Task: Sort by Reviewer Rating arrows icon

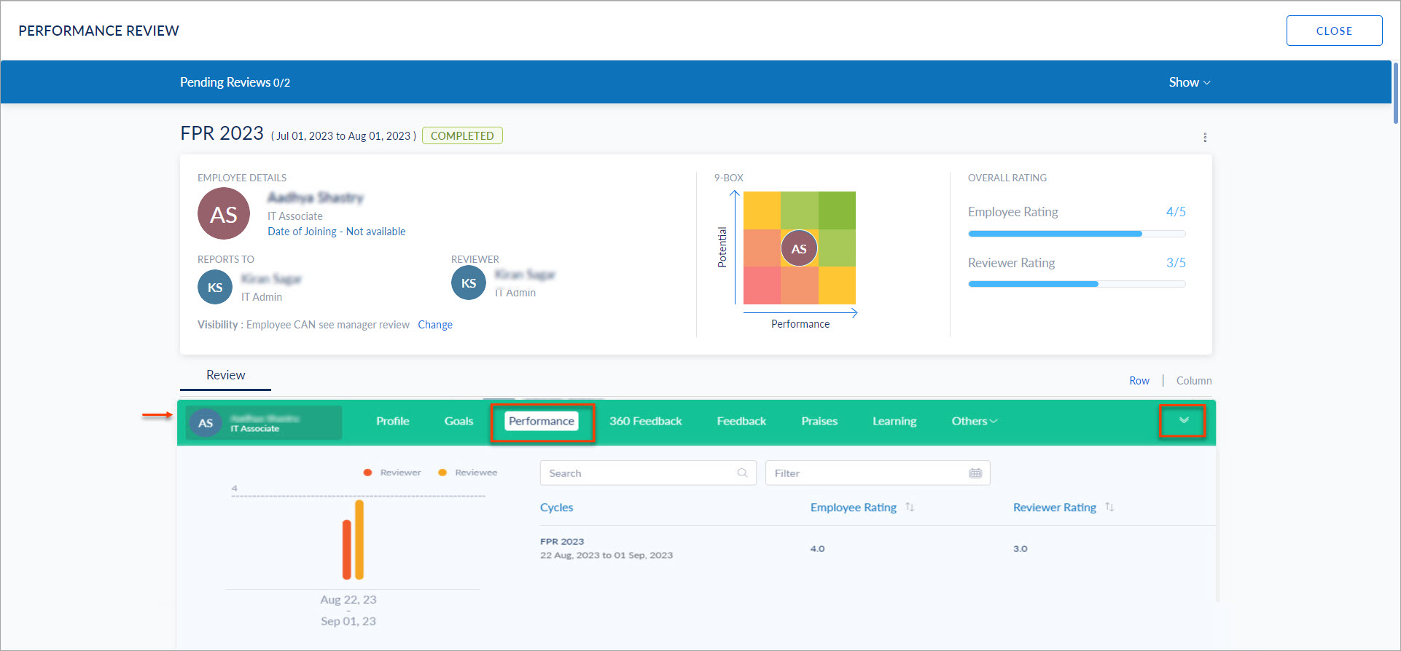Action: 1109,507
